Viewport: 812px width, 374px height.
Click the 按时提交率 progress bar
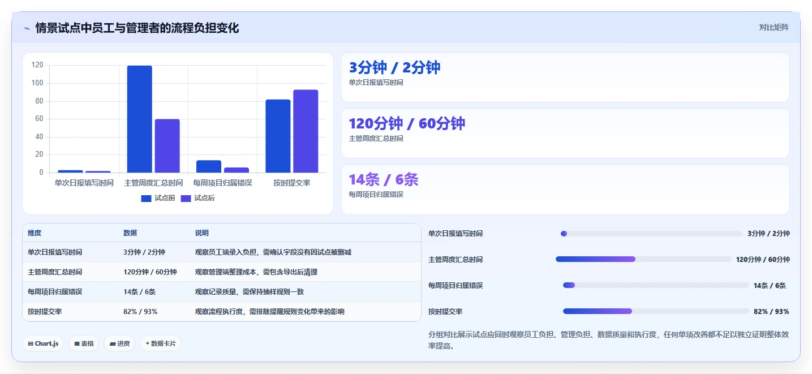[x=656, y=311]
